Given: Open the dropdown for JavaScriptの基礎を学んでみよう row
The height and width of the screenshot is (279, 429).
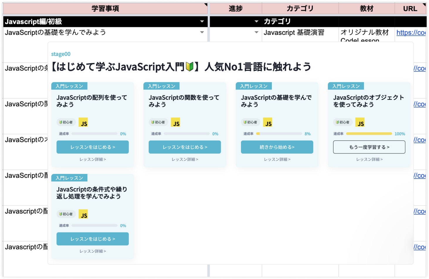Looking at the screenshot, I should point(202,32).
